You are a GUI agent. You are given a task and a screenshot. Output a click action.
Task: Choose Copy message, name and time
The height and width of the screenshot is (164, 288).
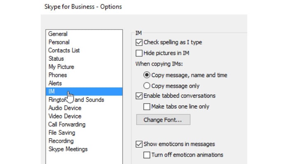(x=147, y=75)
